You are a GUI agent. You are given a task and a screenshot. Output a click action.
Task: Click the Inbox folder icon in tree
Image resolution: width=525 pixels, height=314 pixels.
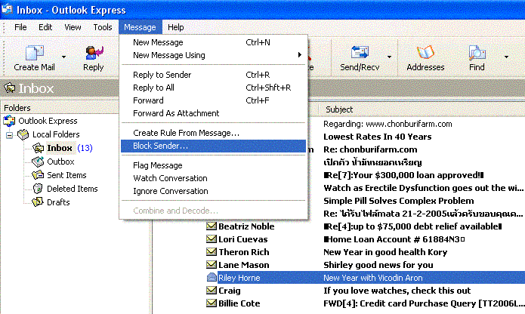[38, 148]
